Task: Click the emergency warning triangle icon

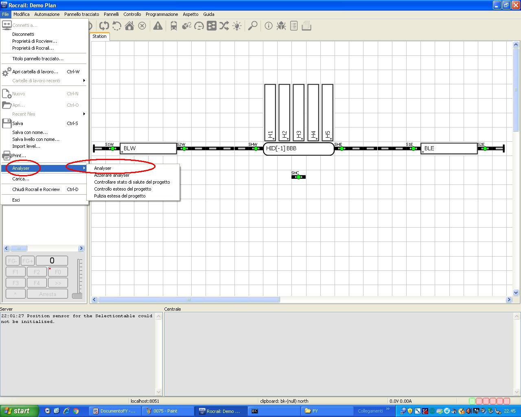Action: (x=158, y=26)
